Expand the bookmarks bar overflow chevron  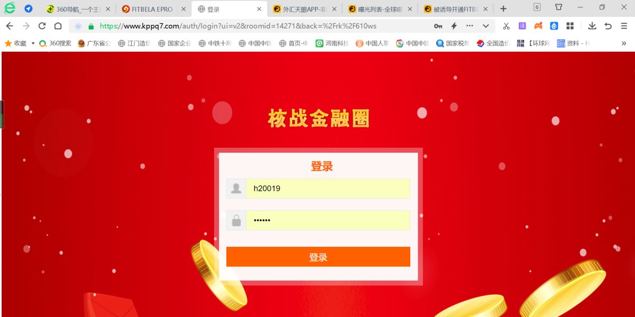click(x=624, y=43)
